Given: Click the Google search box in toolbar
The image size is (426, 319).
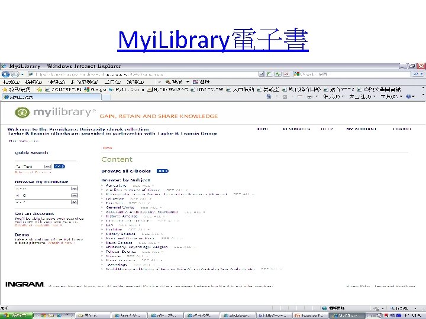Looking at the screenshot, I should (351, 74).
